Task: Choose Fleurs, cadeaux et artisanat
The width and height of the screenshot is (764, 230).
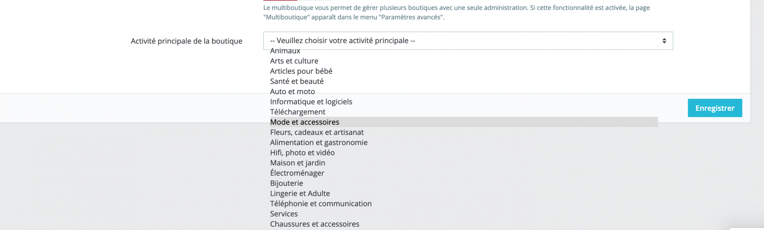Action: click(x=317, y=132)
